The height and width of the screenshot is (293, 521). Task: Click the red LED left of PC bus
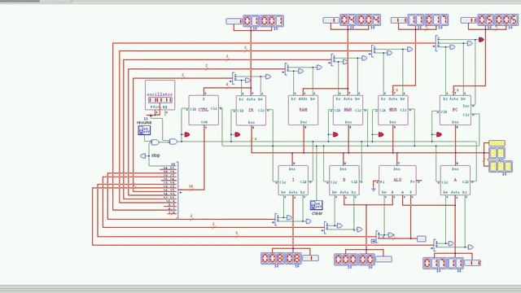point(439,134)
